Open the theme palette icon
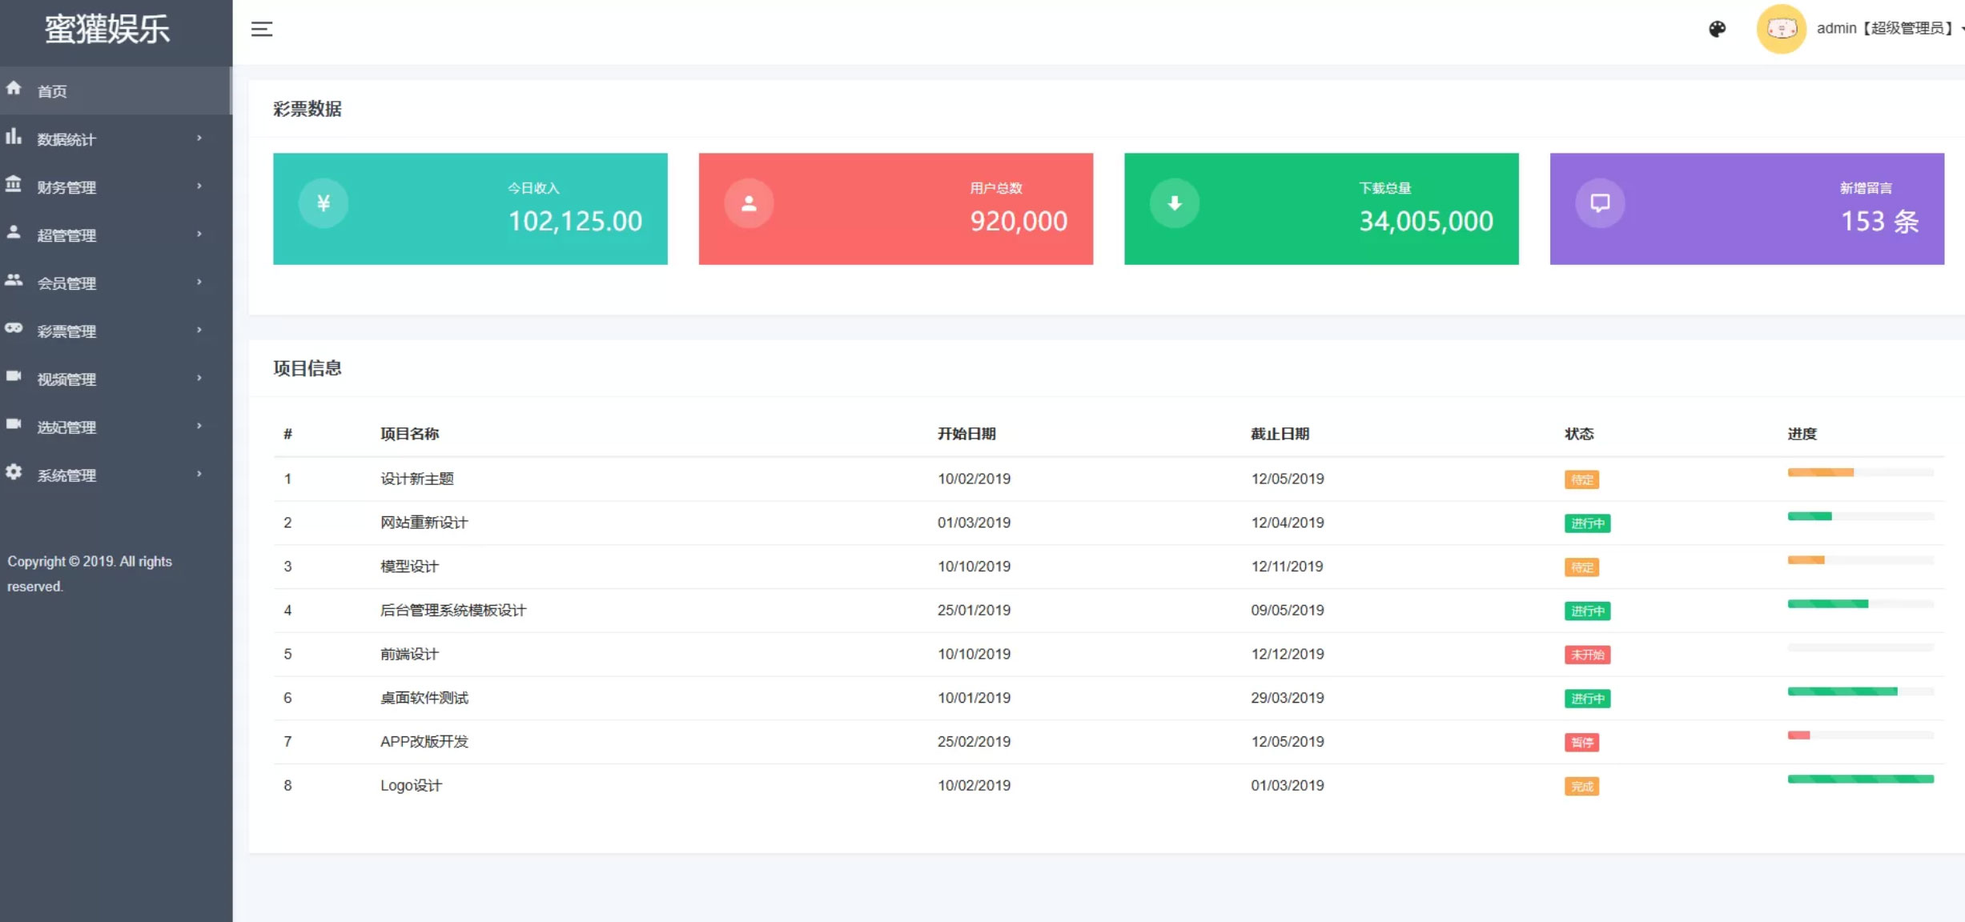Image resolution: width=1965 pixels, height=922 pixels. 1717,30
